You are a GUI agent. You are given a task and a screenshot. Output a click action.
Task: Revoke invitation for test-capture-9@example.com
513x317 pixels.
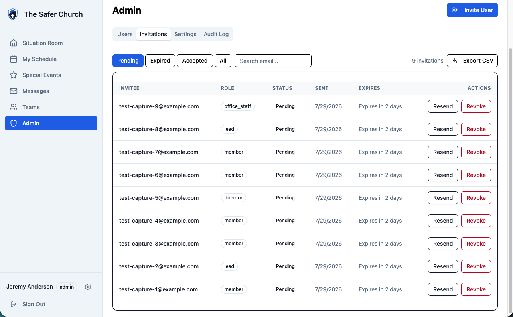click(476, 106)
